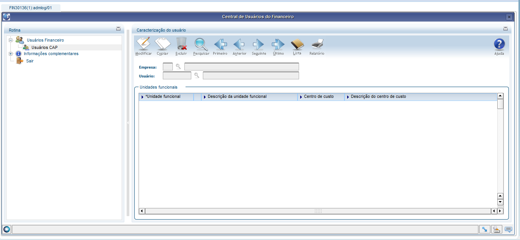Viewport: 520px width, 240px height.
Task: Click the blue arrow icon in status bar
Action: point(485,230)
